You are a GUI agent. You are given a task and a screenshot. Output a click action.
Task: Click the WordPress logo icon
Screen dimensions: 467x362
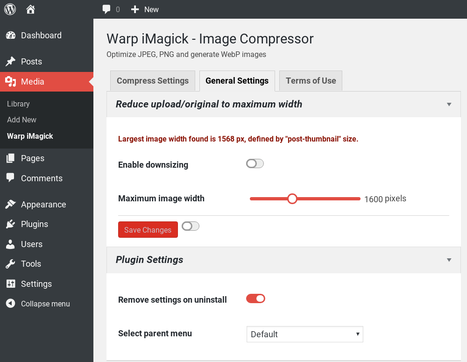click(x=10, y=9)
